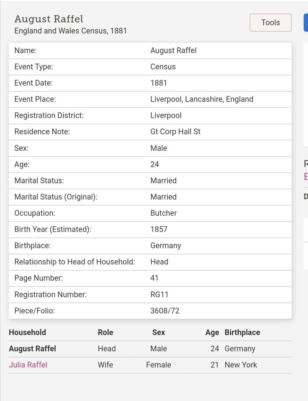Click the August Raffel household row name

coord(33,349)
